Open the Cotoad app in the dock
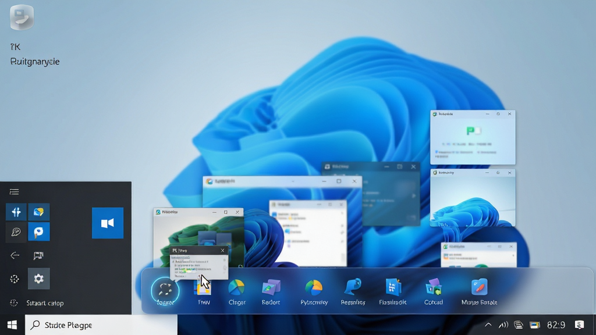596x335 pixels. (433, 292)
